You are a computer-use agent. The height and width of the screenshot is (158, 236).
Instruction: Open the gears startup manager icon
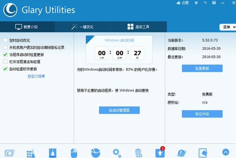pos(117,153)
